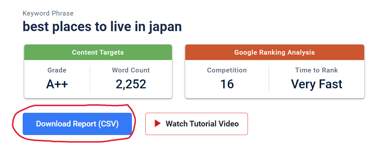
Task: Click the Competition label
Action: tap(227, 70)
